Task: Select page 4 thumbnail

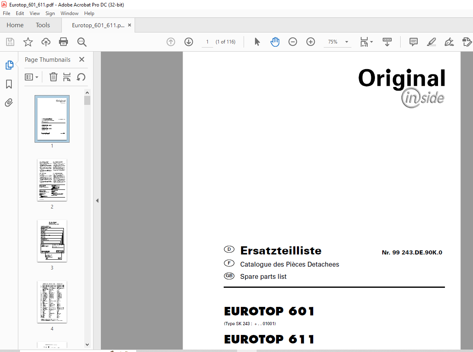Action: click(x=52, y=302)
